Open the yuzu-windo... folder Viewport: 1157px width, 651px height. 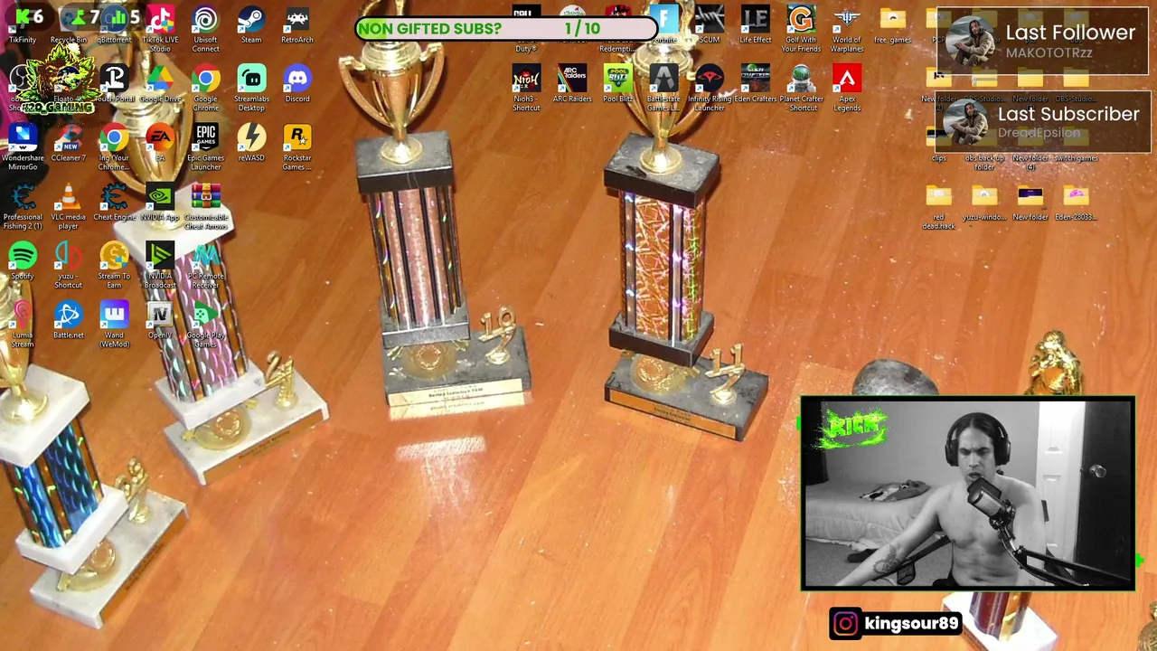click(984, 202)
